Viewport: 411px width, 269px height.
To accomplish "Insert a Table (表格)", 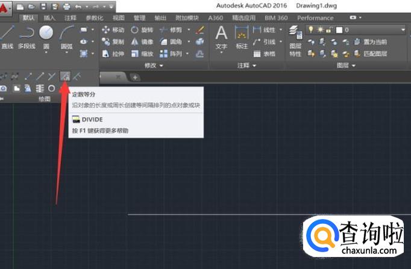I will pyautogui.click(x=264, y=54).
